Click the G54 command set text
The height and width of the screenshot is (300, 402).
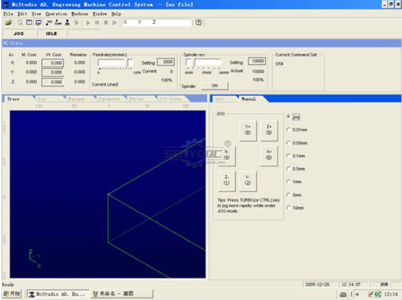click(279, 64)
